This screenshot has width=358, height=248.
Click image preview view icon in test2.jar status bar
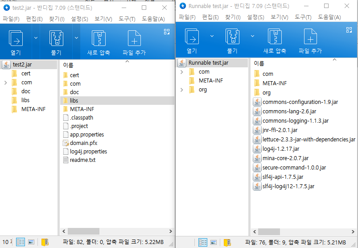[x=31, y=242]
